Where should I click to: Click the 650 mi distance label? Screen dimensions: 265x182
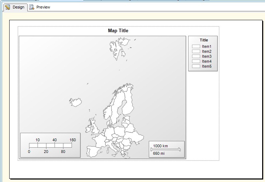[x=159, y=153]
